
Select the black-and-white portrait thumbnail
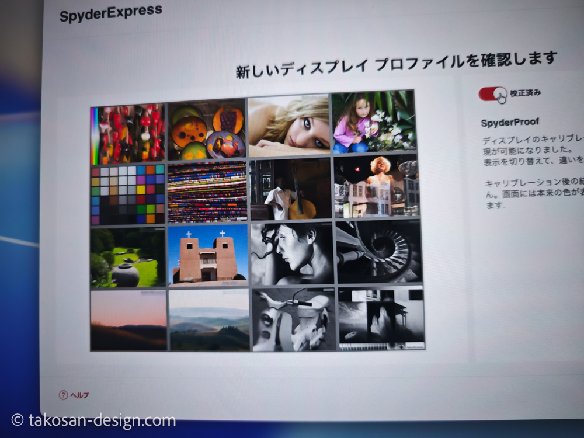(x=290, y=254)
